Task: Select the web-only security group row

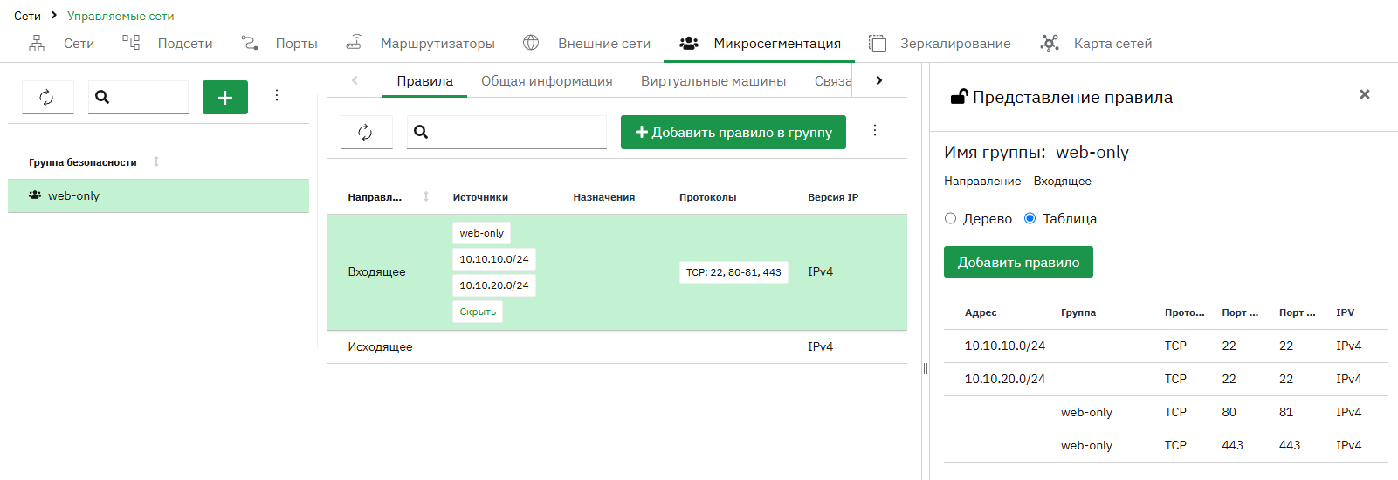Action: (x=158, y=196)
